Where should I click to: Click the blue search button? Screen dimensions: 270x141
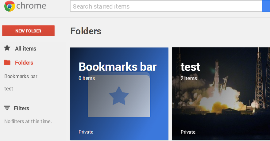(x=266, y=6)
